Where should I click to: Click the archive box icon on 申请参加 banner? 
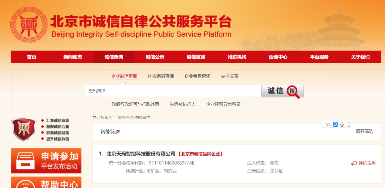pyautogui.click(x=26, y=161)
